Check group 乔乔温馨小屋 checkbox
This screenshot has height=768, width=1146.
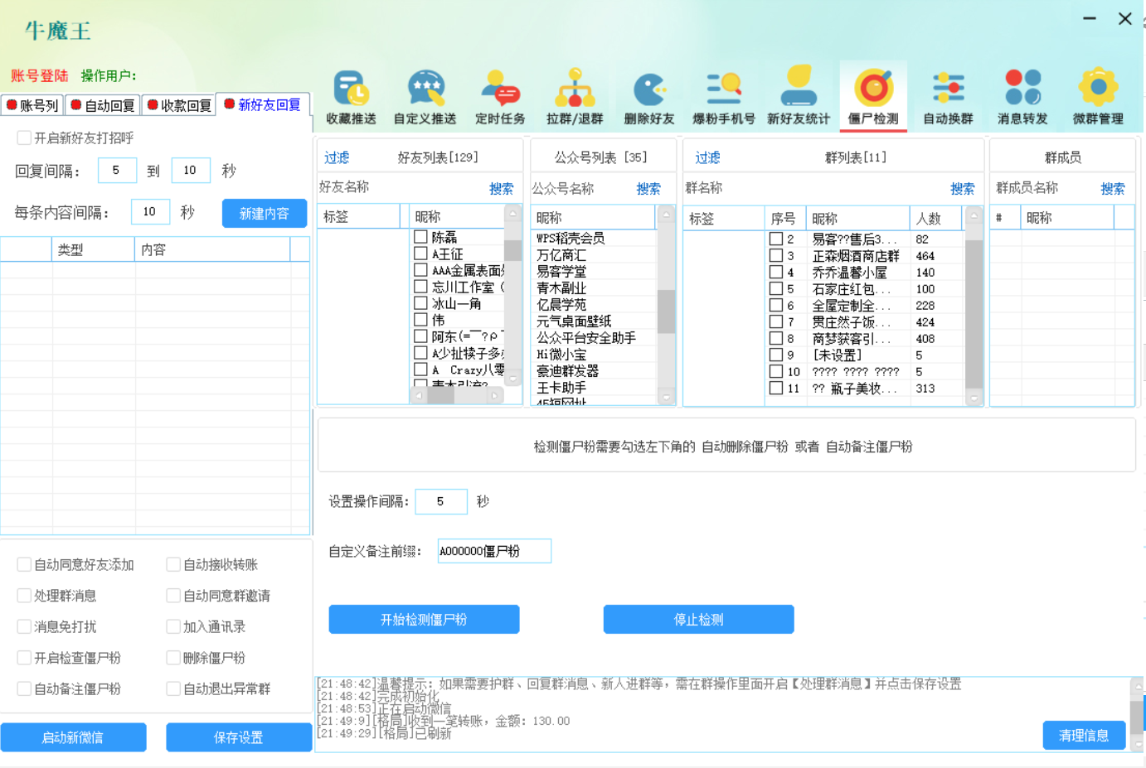pos(776,272)
